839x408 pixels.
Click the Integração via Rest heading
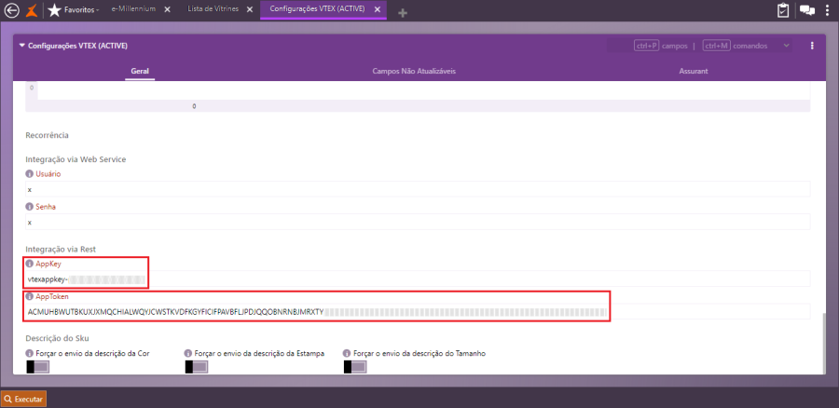point(61,249)
